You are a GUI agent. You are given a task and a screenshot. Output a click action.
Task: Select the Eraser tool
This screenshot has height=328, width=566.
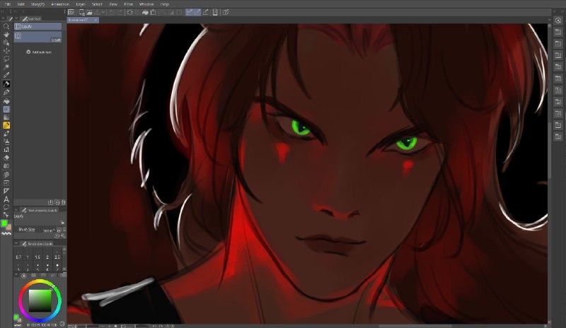6,158
